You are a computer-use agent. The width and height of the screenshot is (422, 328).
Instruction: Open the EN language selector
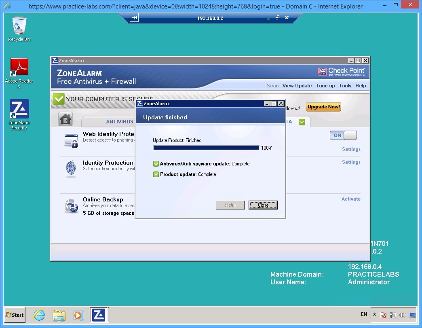pos(364,314)
